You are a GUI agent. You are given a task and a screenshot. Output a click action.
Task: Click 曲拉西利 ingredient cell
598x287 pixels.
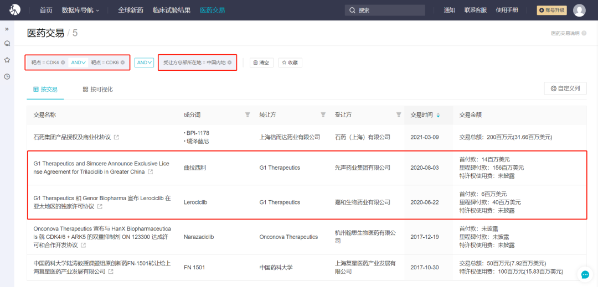pyautogui.click(x=194, y=168)
